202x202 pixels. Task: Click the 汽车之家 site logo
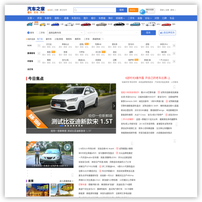click(x=36, y=10)
